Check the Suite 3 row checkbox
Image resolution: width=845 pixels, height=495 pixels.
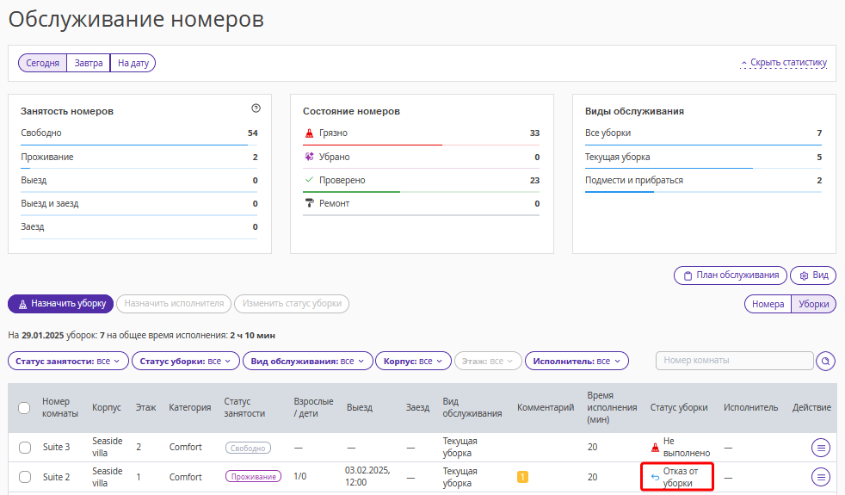25,447
